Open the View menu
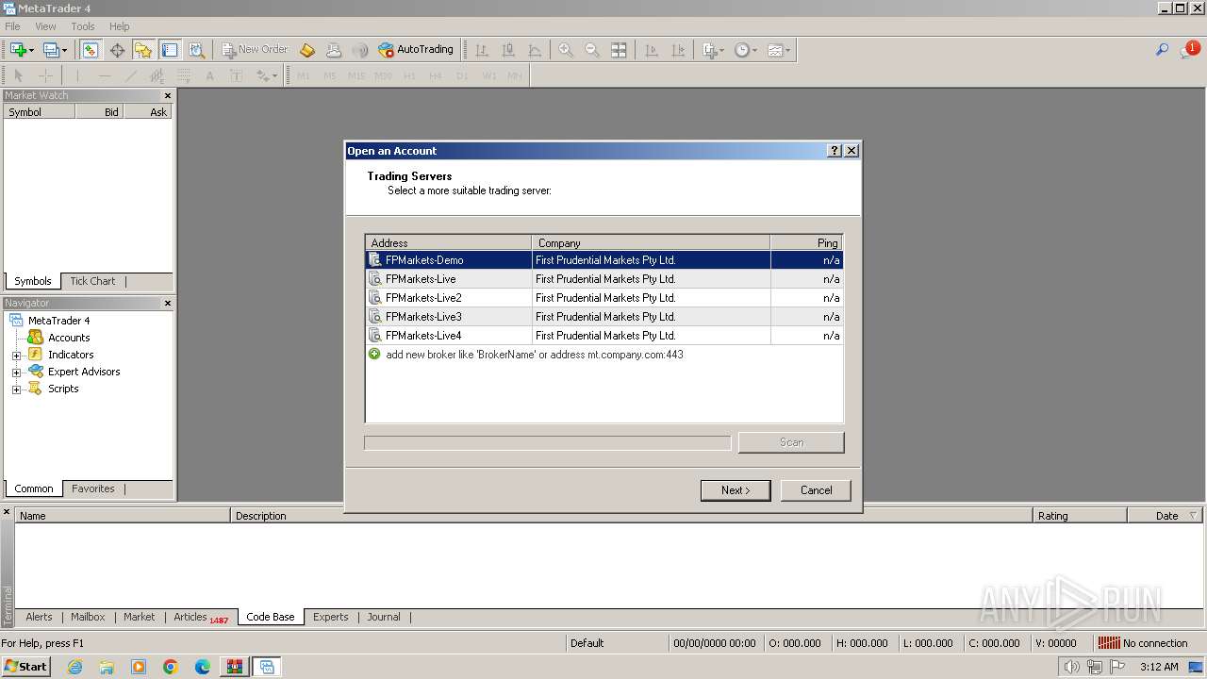 pyautogui.click(x=45, y=26)
